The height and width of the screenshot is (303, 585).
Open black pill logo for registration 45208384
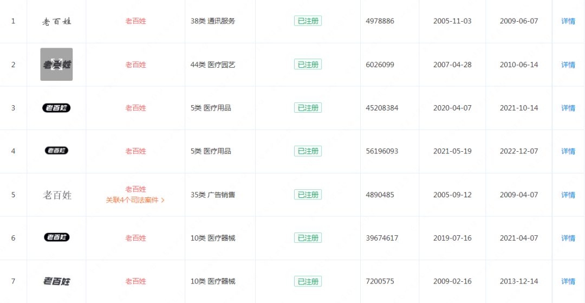tap(56, 108)
